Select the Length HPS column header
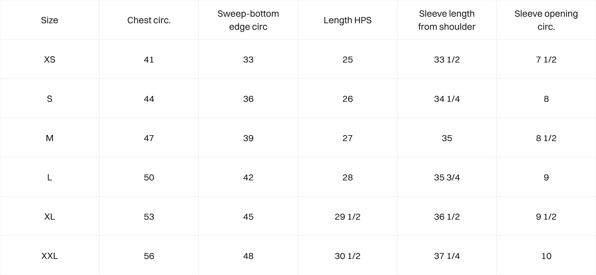596x275 pixels. (347, 20)
